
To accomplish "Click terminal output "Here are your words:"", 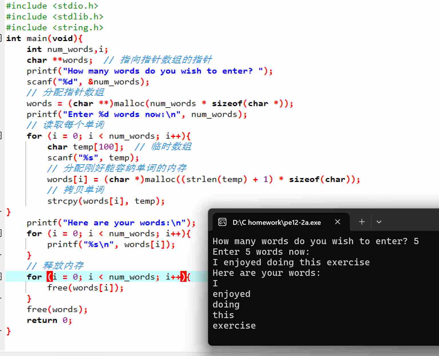I will [266, 273].
